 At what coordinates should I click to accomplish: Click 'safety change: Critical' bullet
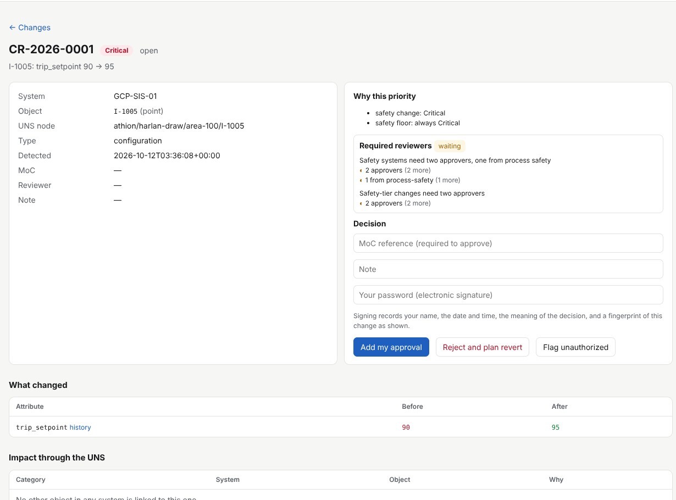[410, 113]
